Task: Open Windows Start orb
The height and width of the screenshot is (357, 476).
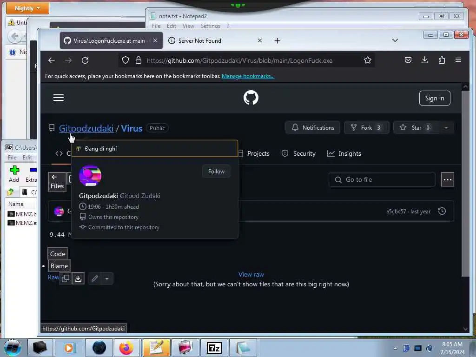Action: tap(13, 348)
